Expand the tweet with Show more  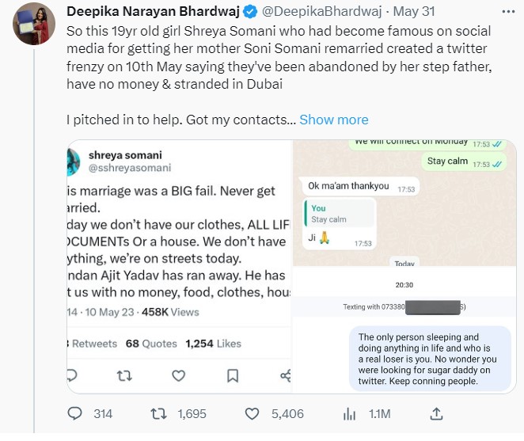(333, 120)
